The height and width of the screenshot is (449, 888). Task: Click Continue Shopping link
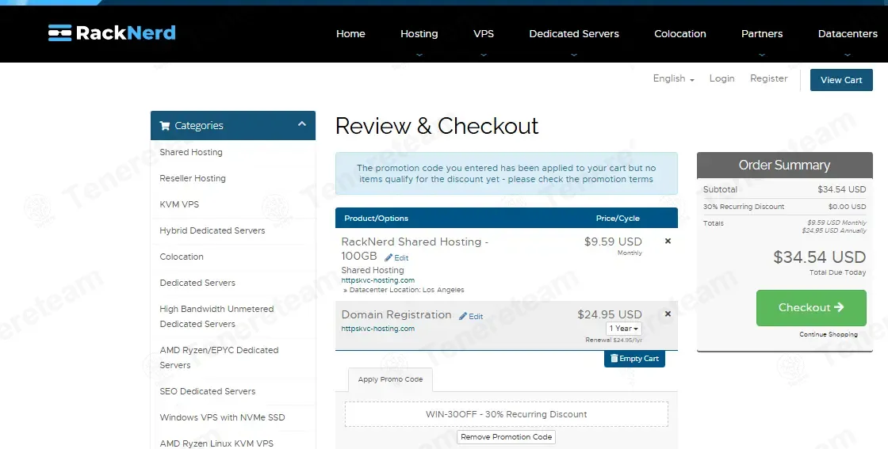click(x=828, y=334)
